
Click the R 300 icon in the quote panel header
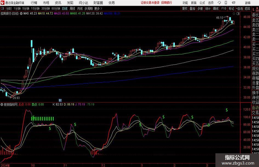[x=257, y=9]
